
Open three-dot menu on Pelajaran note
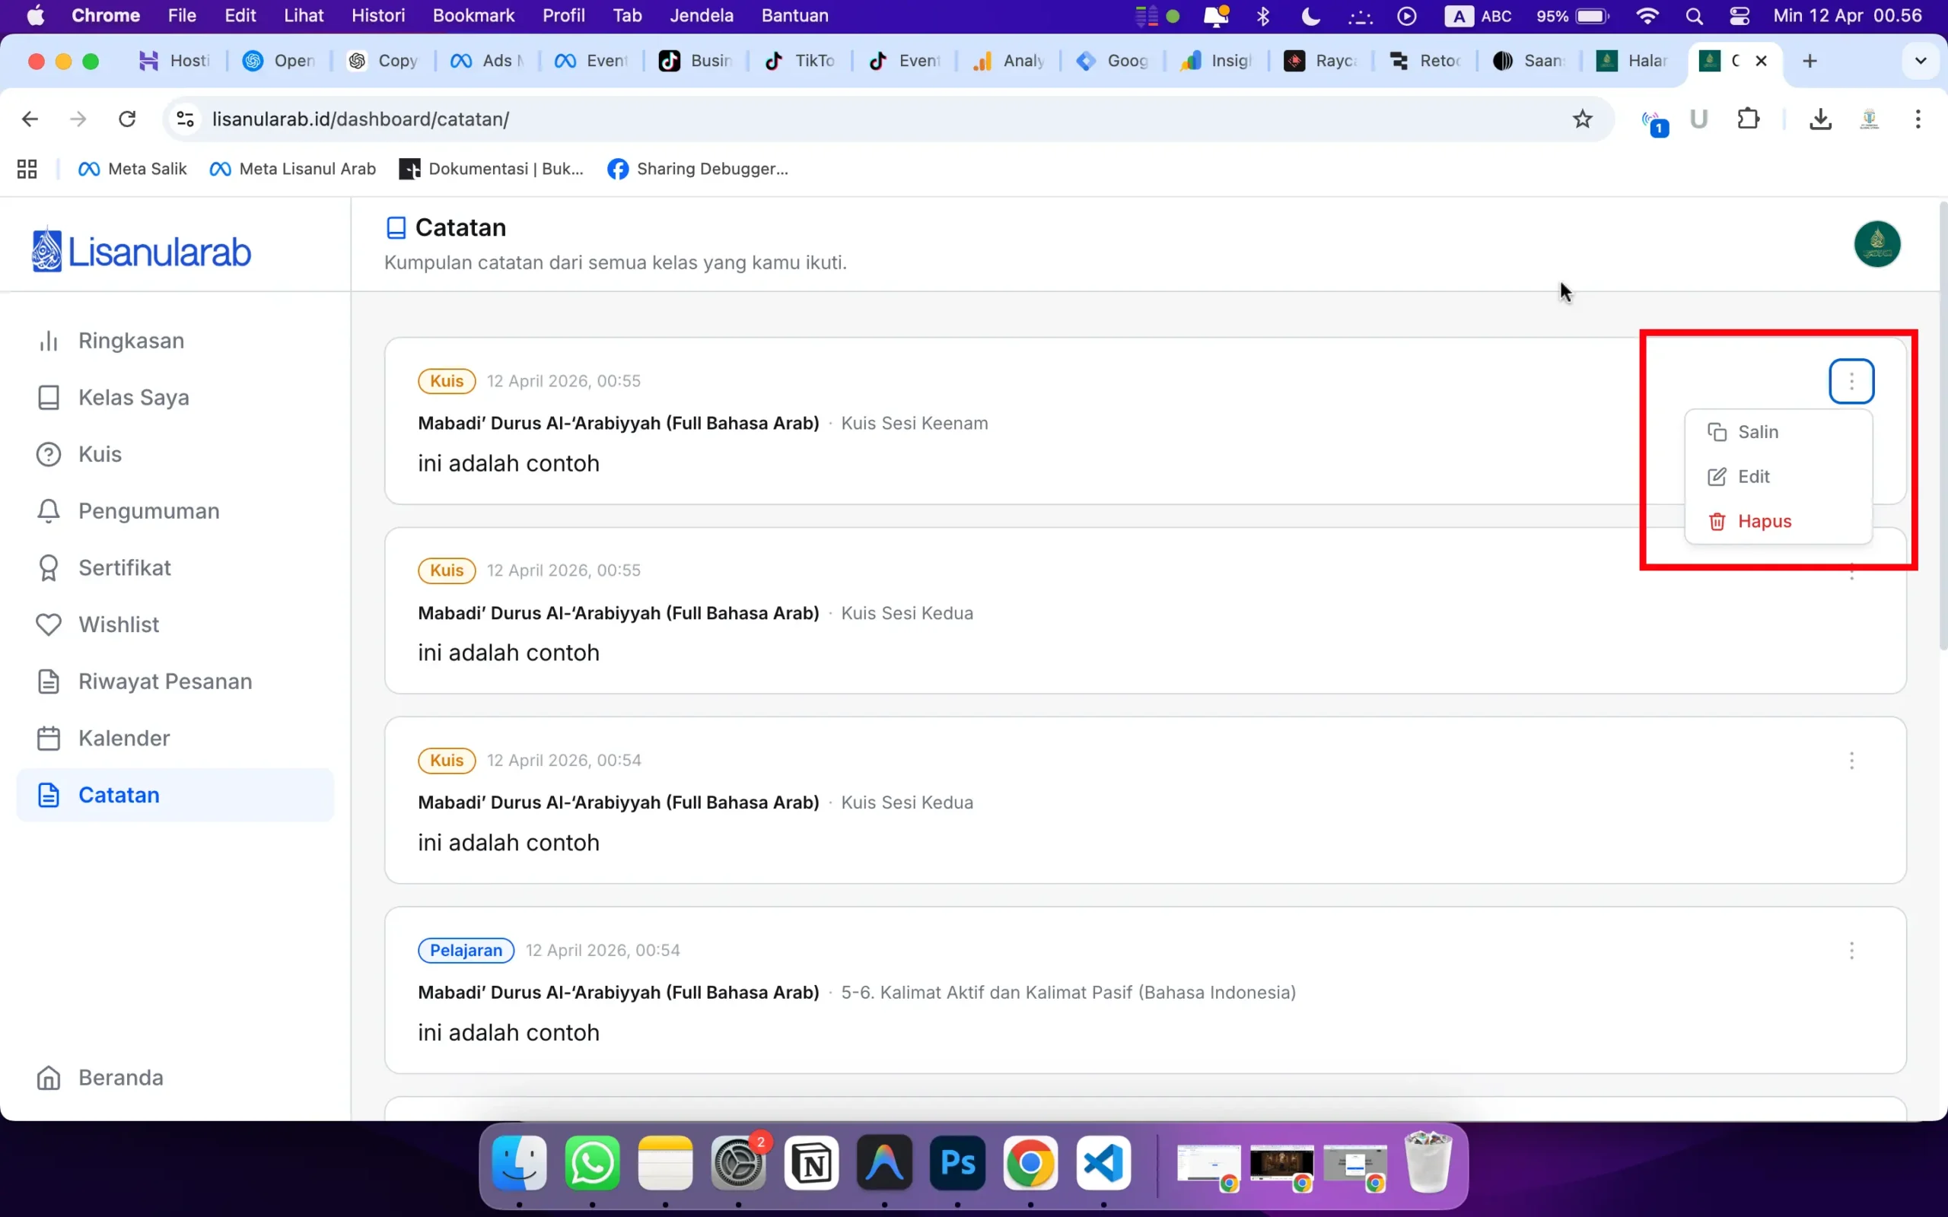[1851, 951]
